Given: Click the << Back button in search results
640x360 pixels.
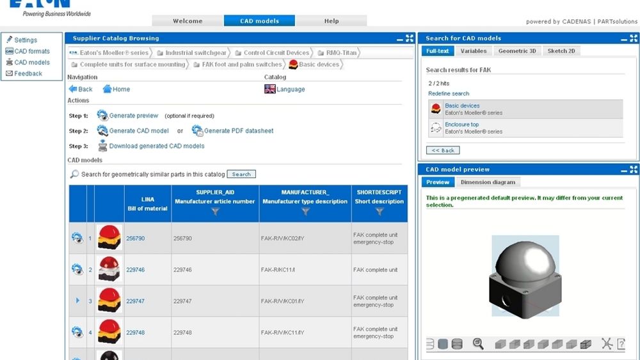Looking at the screenshot, I should coord(443,150).
